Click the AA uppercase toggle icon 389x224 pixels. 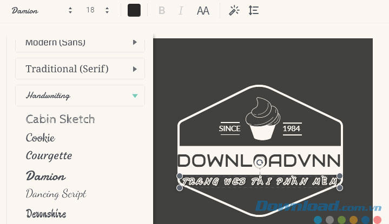[x=203, y=11]
